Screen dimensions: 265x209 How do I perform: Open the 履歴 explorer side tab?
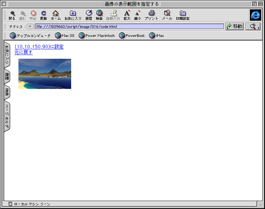pos(7,76)
